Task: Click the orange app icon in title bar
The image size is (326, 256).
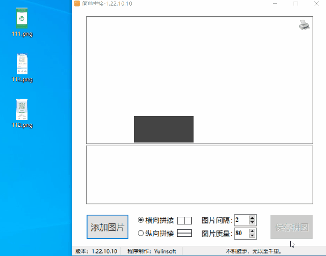Action: pos(77,4)
